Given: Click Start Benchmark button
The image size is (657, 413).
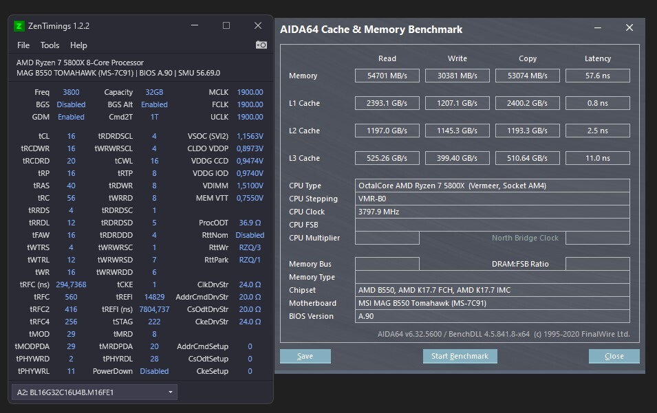Looking at the screenshot, I should [460, 356].
